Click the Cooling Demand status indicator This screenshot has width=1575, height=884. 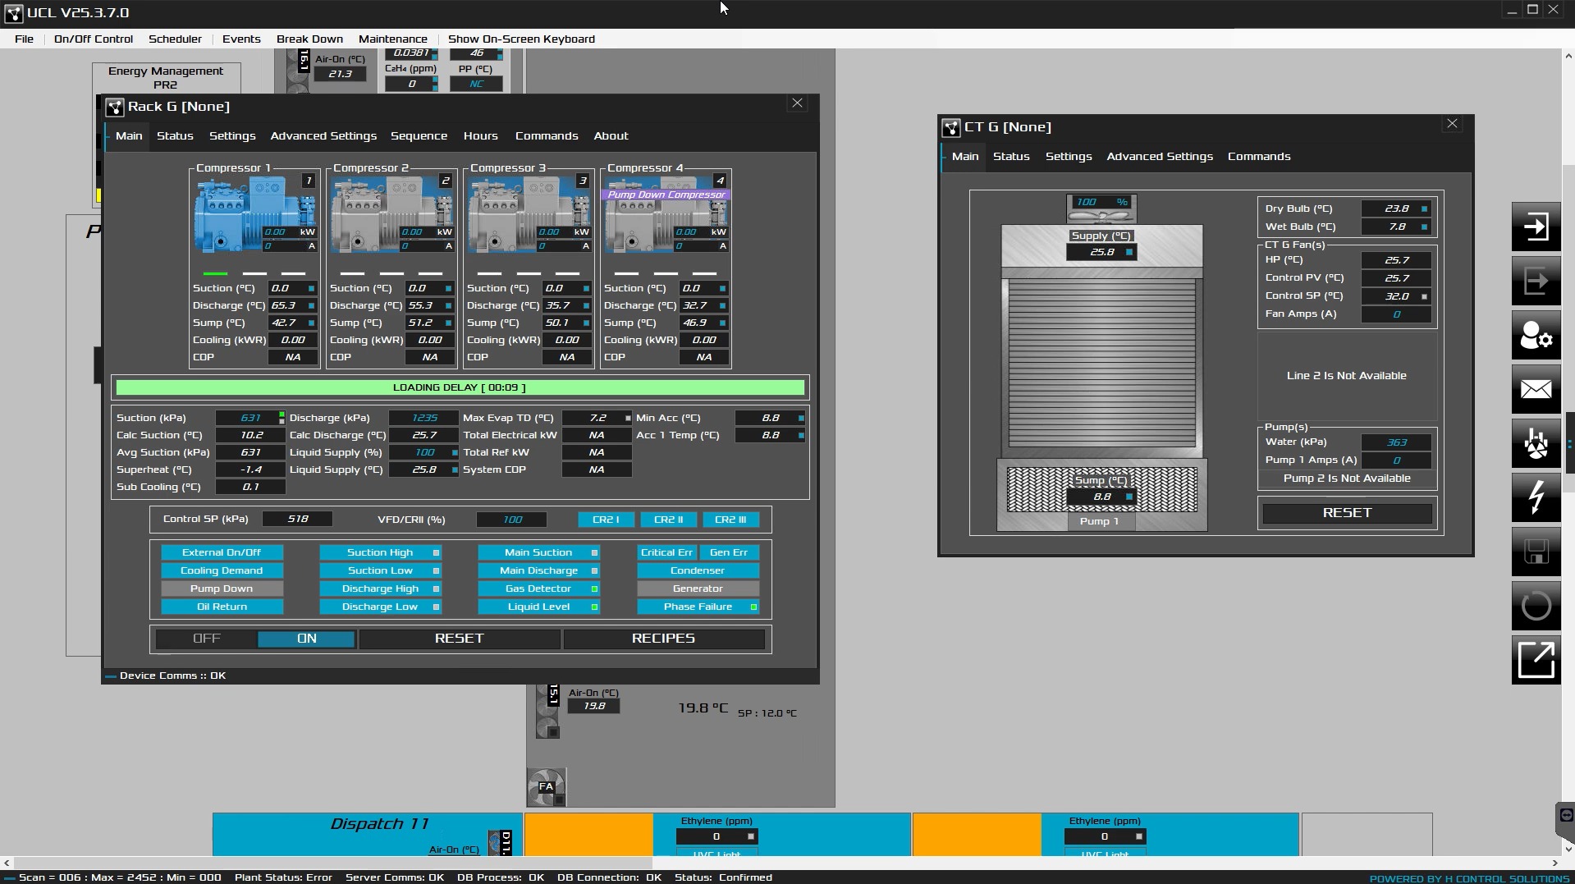pos(222,570)
